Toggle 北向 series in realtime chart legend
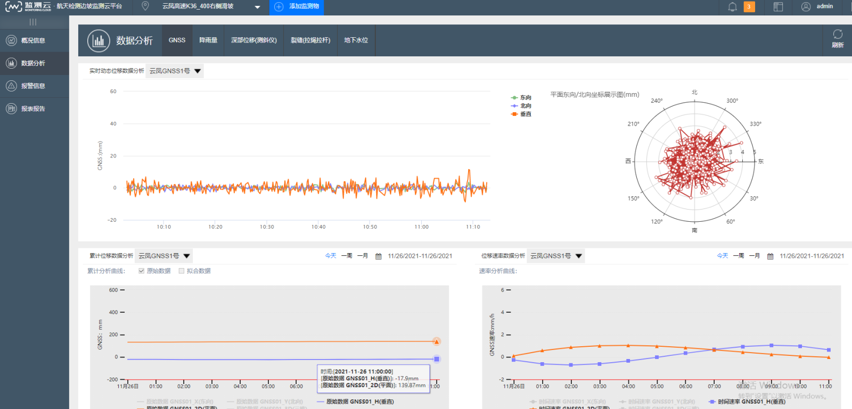The width and height of the screenshot is (852, 409). (x=521, y=106)
